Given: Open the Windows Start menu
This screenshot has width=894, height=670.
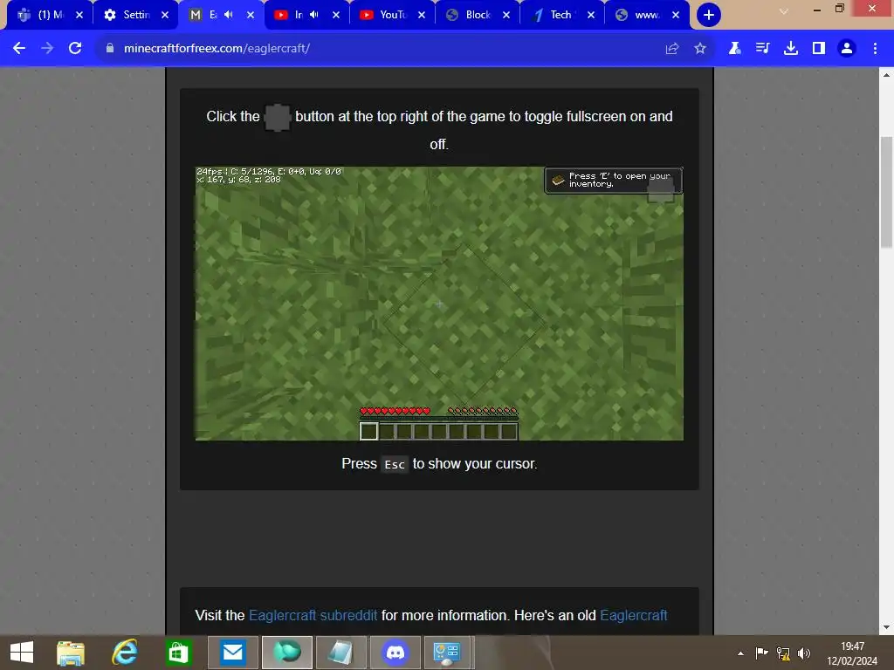Looking at the screenshot, I should point(22,653).
